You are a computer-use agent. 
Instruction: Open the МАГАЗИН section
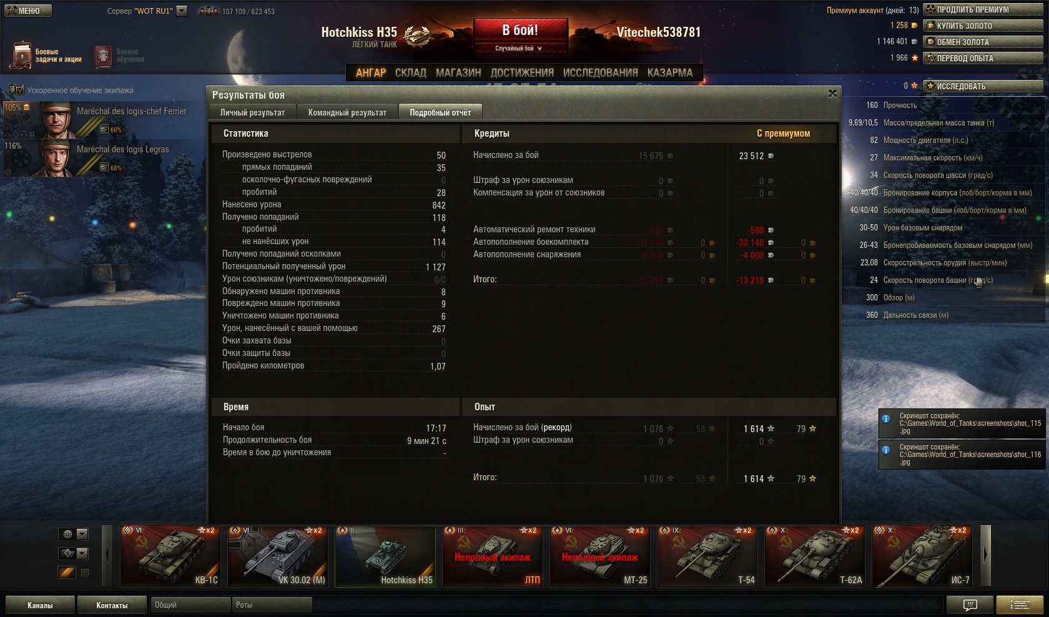[x=458, y=72]
